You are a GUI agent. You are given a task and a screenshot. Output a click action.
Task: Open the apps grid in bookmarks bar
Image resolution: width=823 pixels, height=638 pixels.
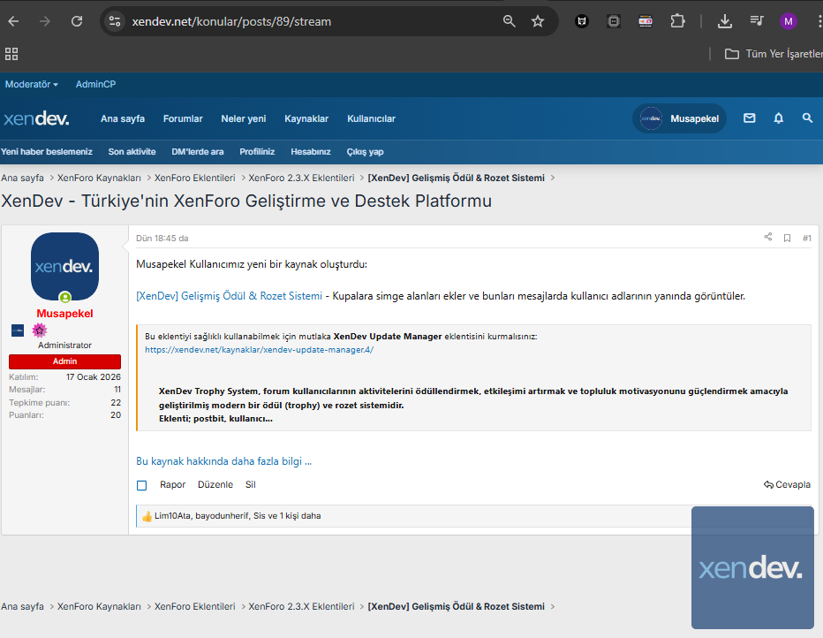11,54
